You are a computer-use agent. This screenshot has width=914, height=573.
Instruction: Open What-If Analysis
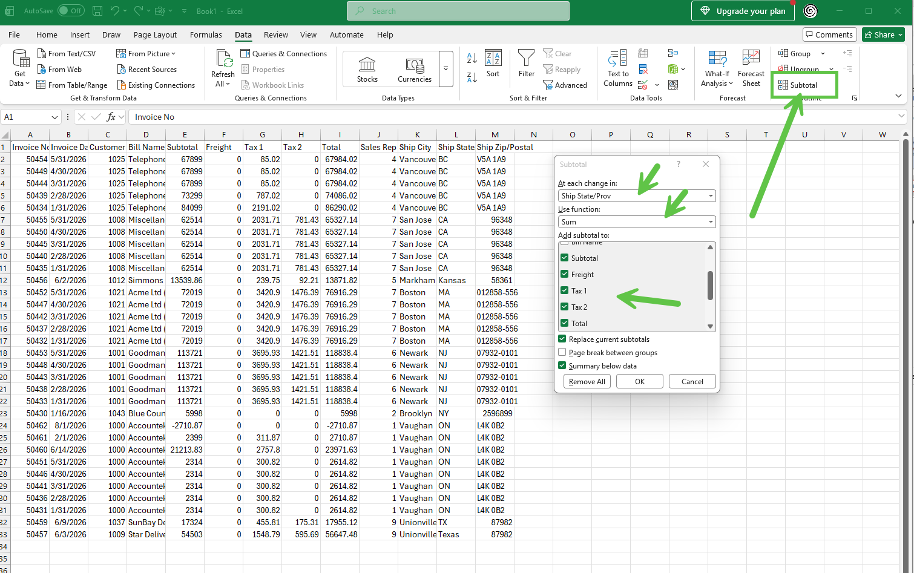click(x=717, y=68)
